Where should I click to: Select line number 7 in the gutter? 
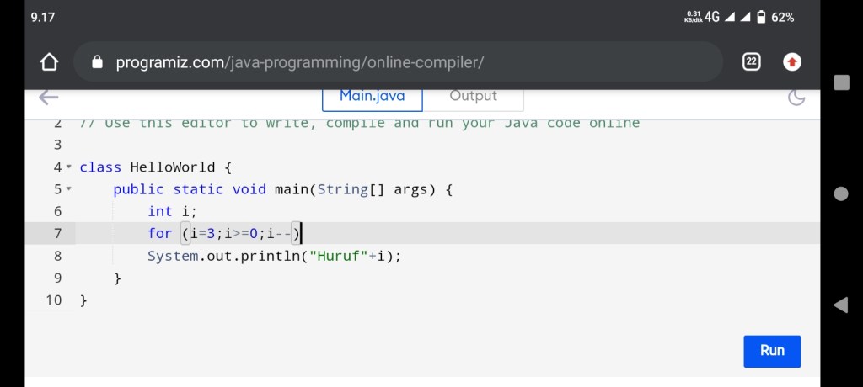pyautogui.click(x=57, y=234)
